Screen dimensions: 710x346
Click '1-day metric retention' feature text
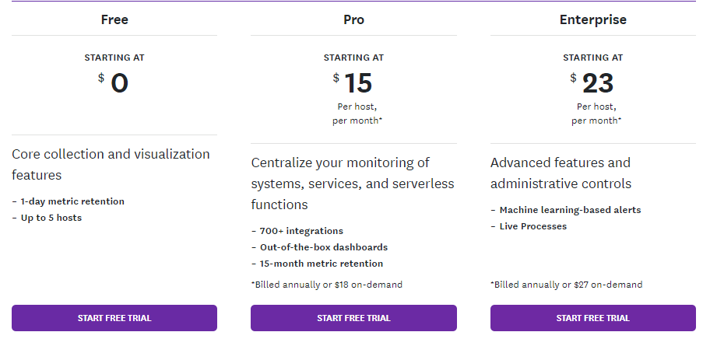coord(72,201)
